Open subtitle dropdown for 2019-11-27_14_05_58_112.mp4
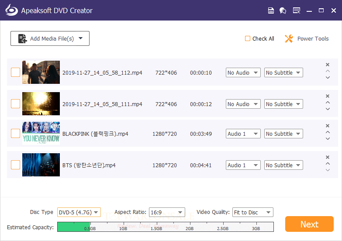 pos(283,72)
